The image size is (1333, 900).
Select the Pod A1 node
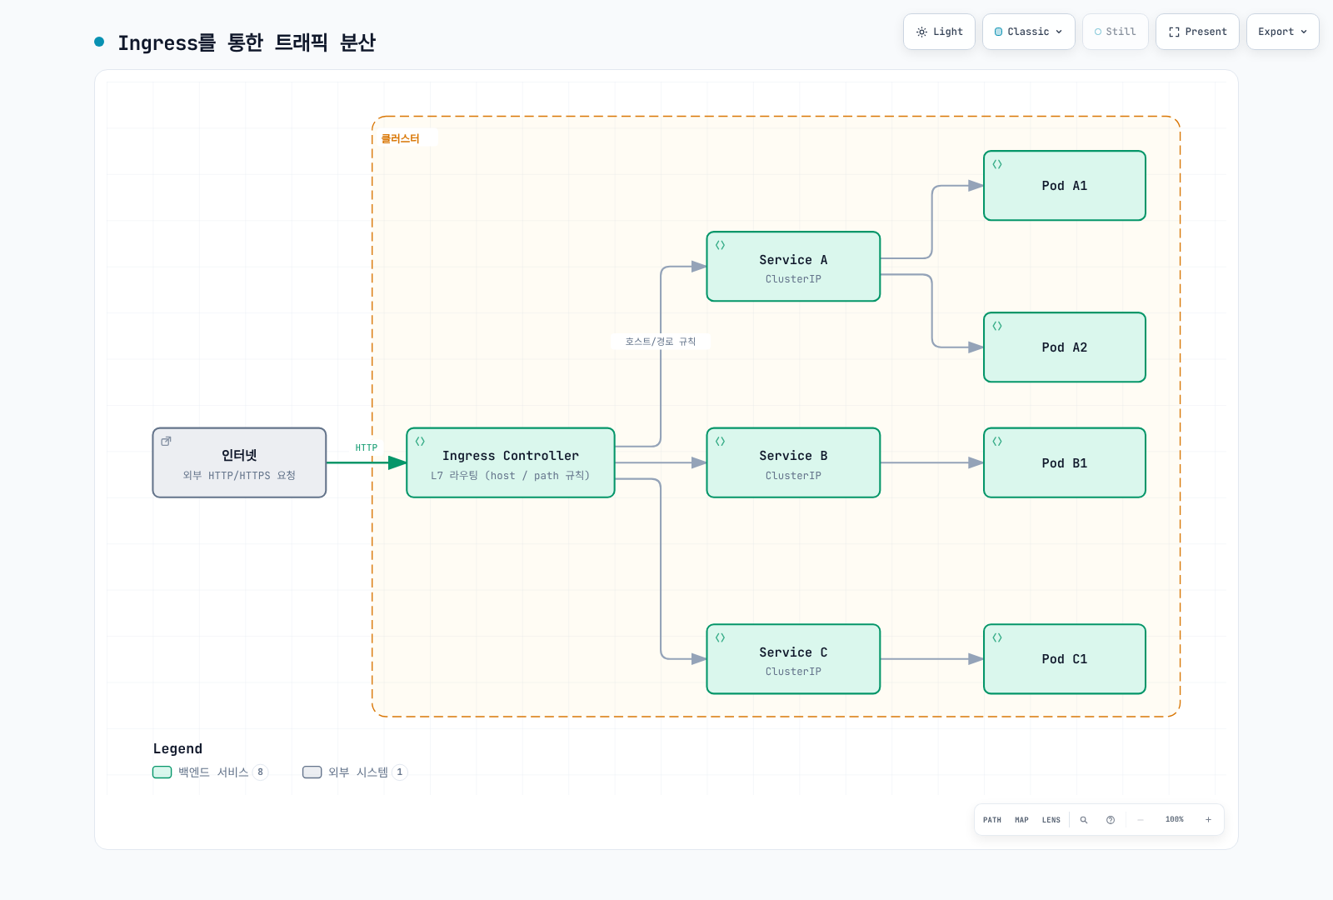point(1065,186)
